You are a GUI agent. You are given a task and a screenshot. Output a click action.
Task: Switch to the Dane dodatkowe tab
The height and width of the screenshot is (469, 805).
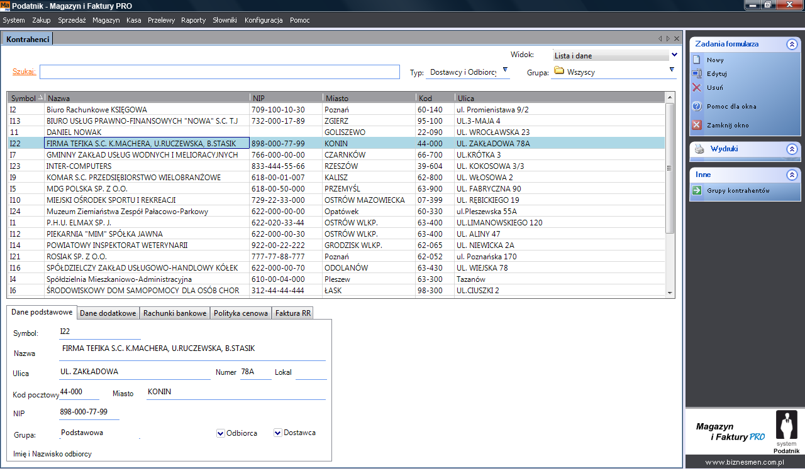pyautogui.click(x=108, y=313)
